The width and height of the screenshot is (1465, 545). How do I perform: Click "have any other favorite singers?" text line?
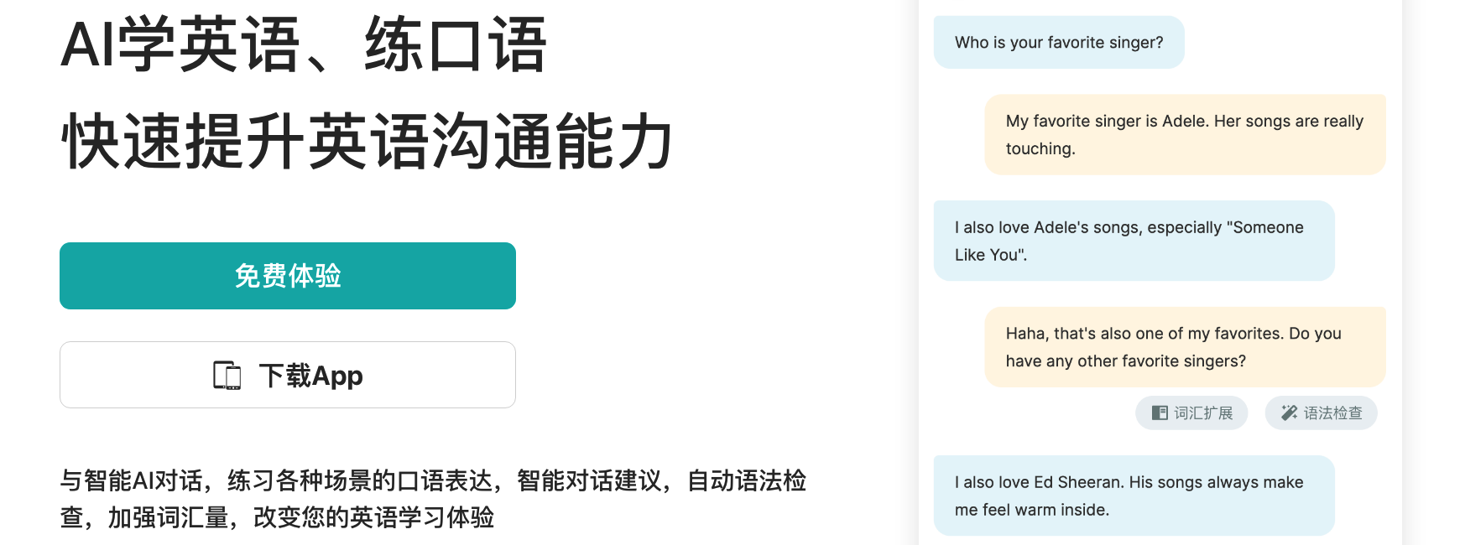click(x=1126, y=361)
